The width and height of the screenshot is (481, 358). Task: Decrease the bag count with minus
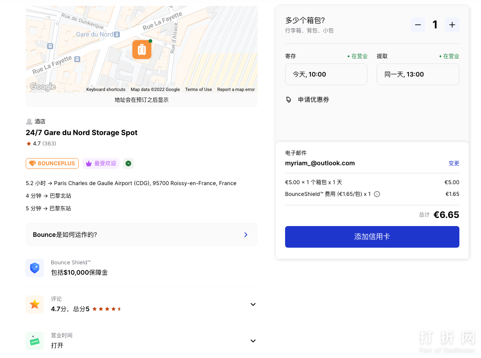[x=417, y=25]
